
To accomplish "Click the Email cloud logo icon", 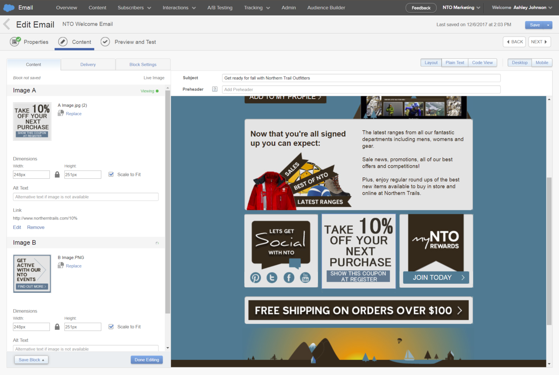I will pos(9,8).
